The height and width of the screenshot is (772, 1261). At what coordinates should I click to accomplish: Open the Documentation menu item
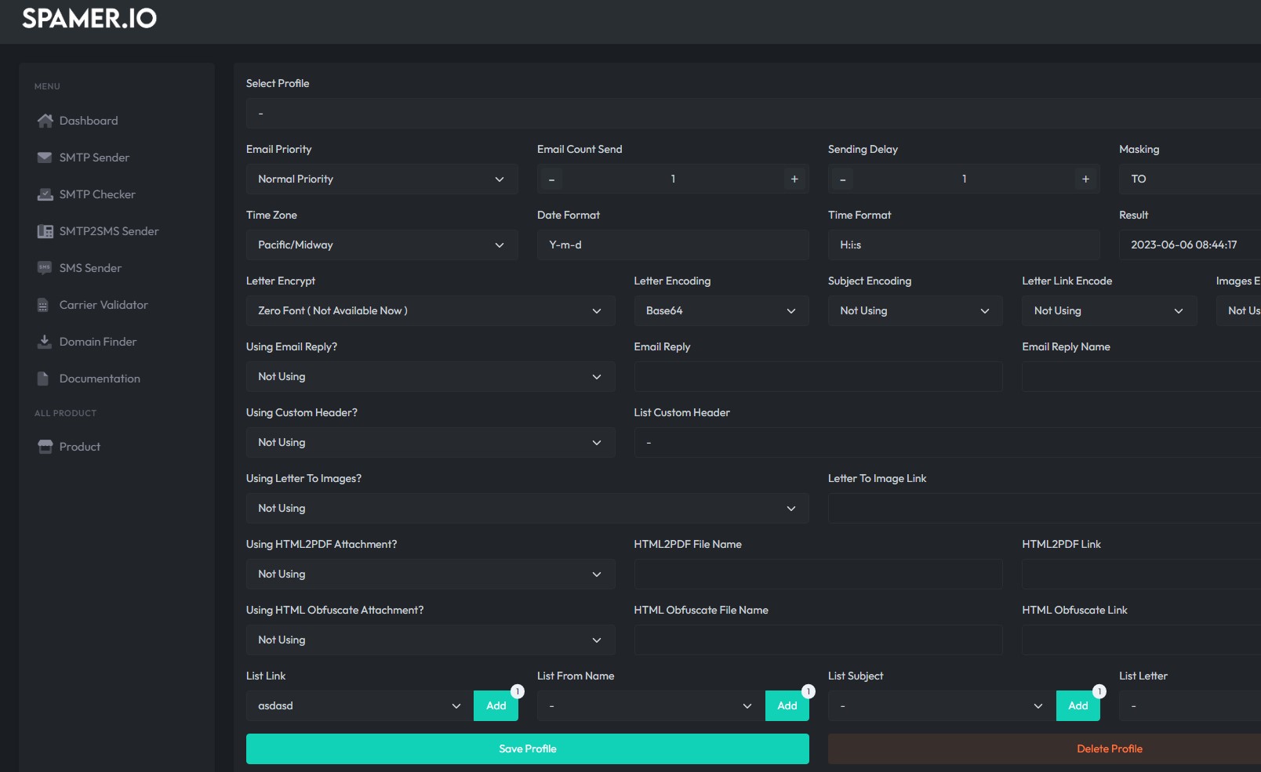[x=100, y=379]
